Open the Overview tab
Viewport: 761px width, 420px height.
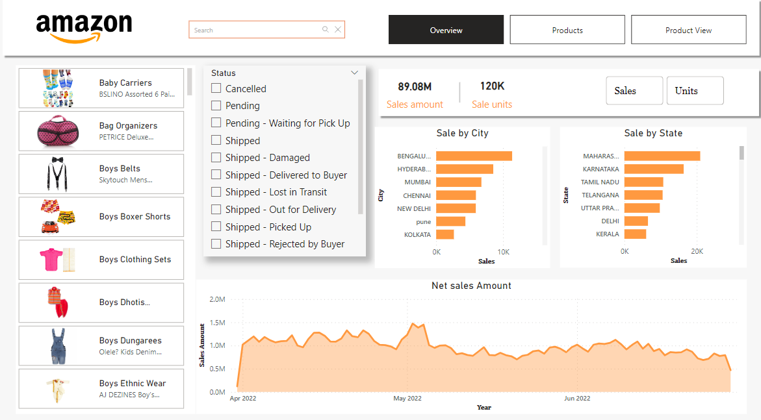446,30
